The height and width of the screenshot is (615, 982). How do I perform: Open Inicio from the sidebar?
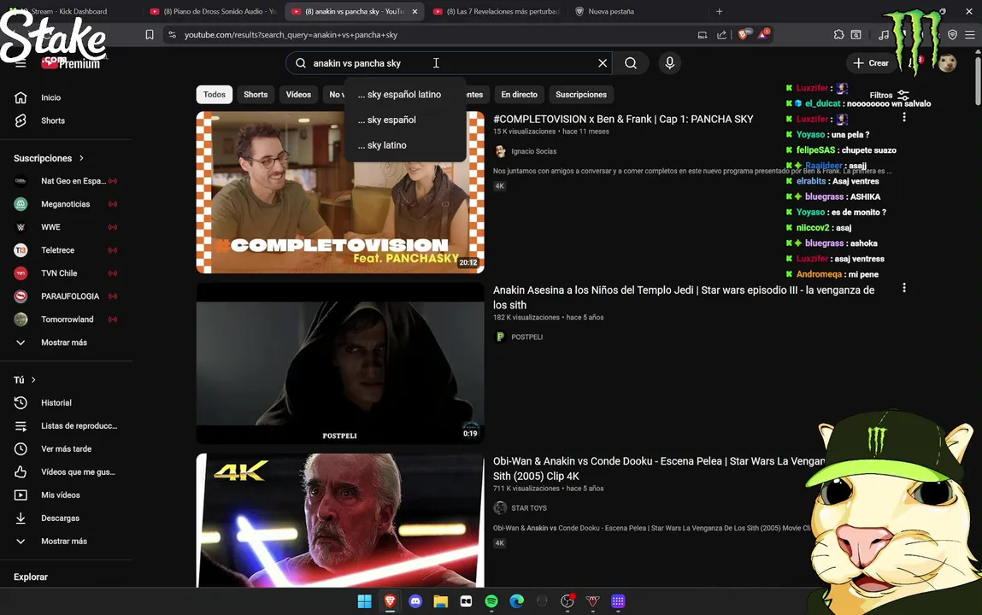(x=50, y=97)
